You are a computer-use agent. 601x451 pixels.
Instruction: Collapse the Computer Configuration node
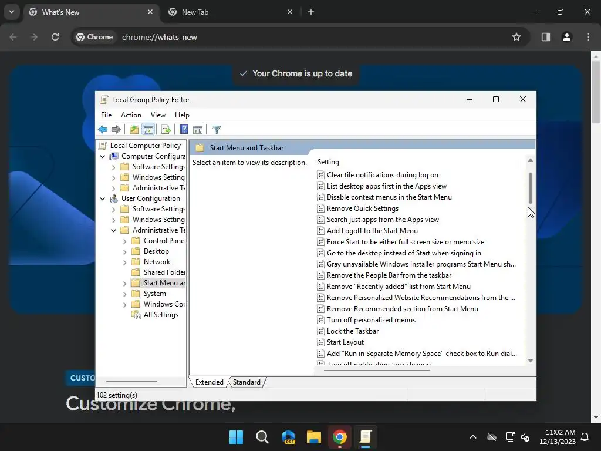(x=102, y=156)
